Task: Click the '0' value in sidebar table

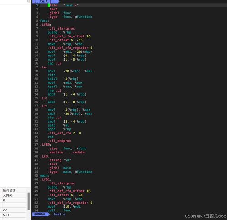Action: coord(4,200)
